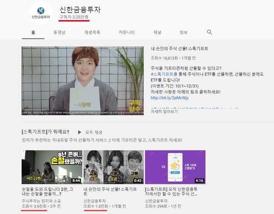The height and width of the screenshot is (214, 274).
Task: Click the Shinhan channel avatar logo
Action: pyautogui.click(x=41, y=13)
